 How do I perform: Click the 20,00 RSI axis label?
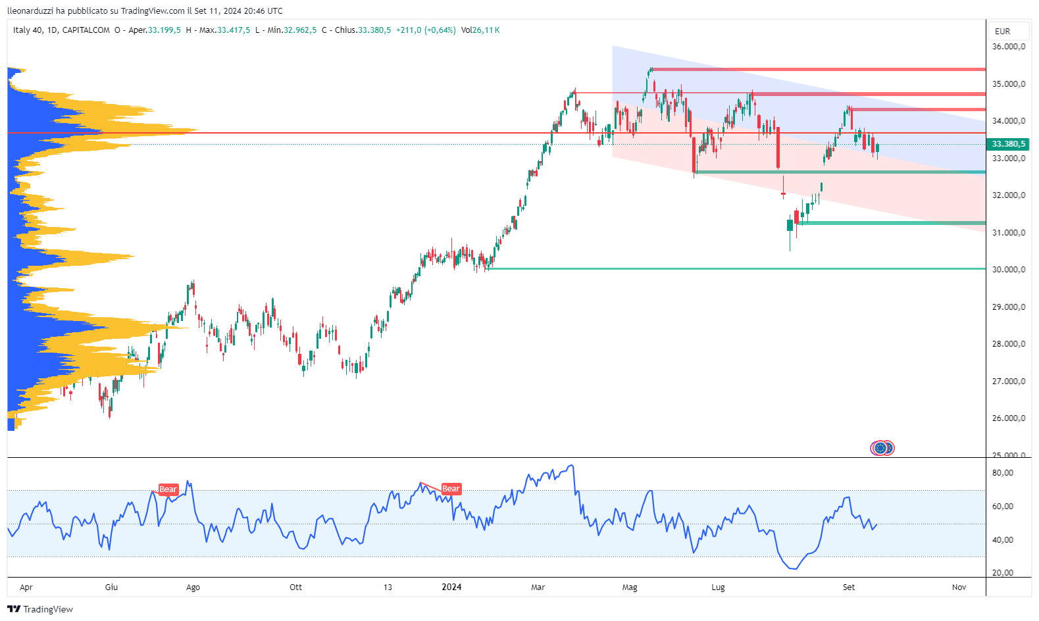tap(1003, 573)
